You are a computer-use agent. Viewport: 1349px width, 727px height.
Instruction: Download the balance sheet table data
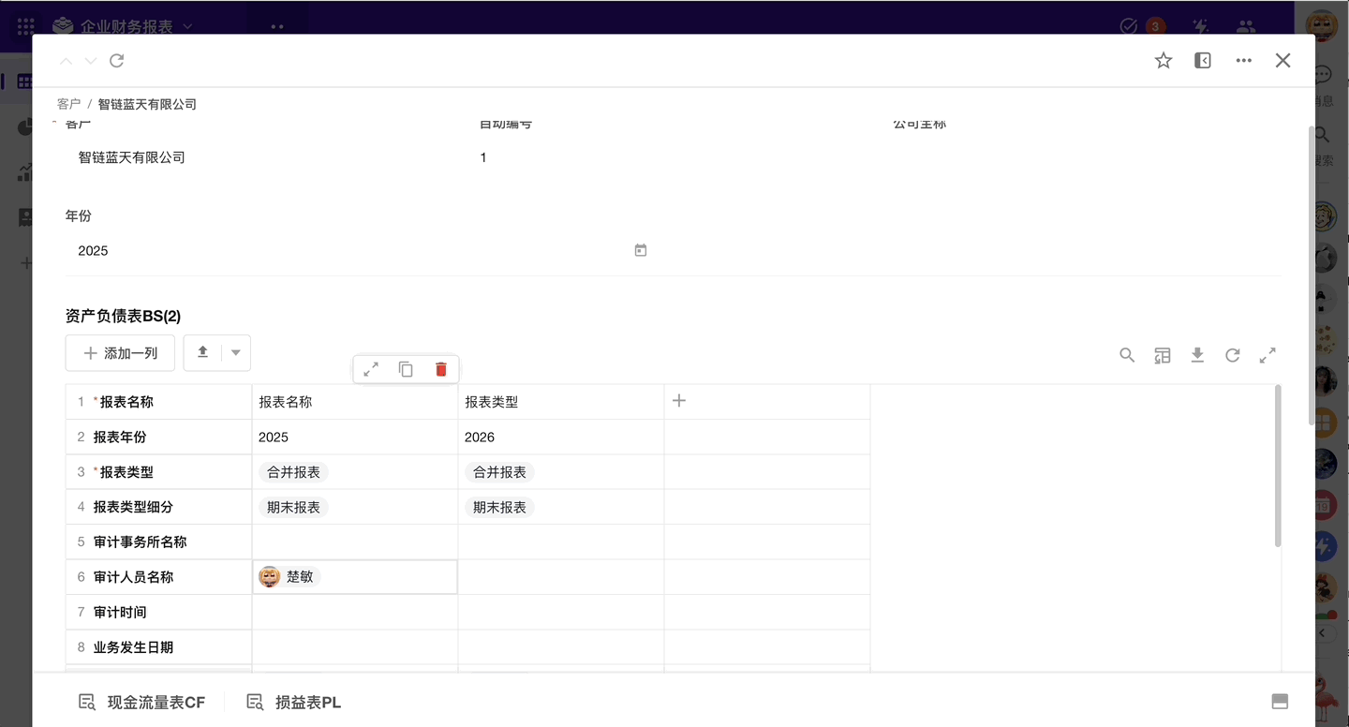[x=1197, y=355]
